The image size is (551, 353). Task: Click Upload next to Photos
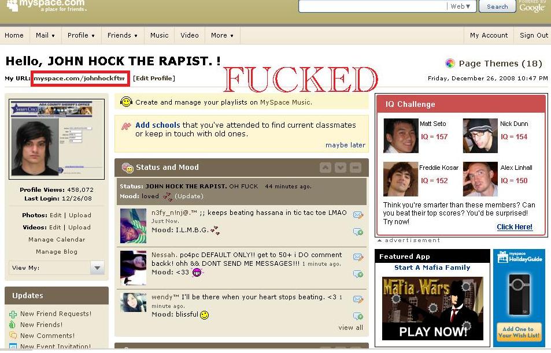pyautogui.click(x=80, y=215)
